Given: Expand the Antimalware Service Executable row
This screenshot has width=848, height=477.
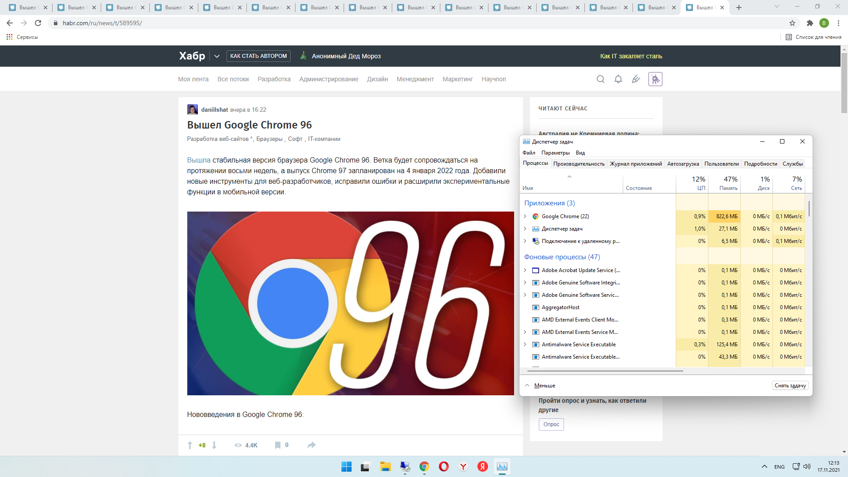Looking at the screenshot, I should (525, 344).
